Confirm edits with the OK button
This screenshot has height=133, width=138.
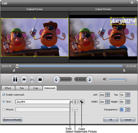111,120
